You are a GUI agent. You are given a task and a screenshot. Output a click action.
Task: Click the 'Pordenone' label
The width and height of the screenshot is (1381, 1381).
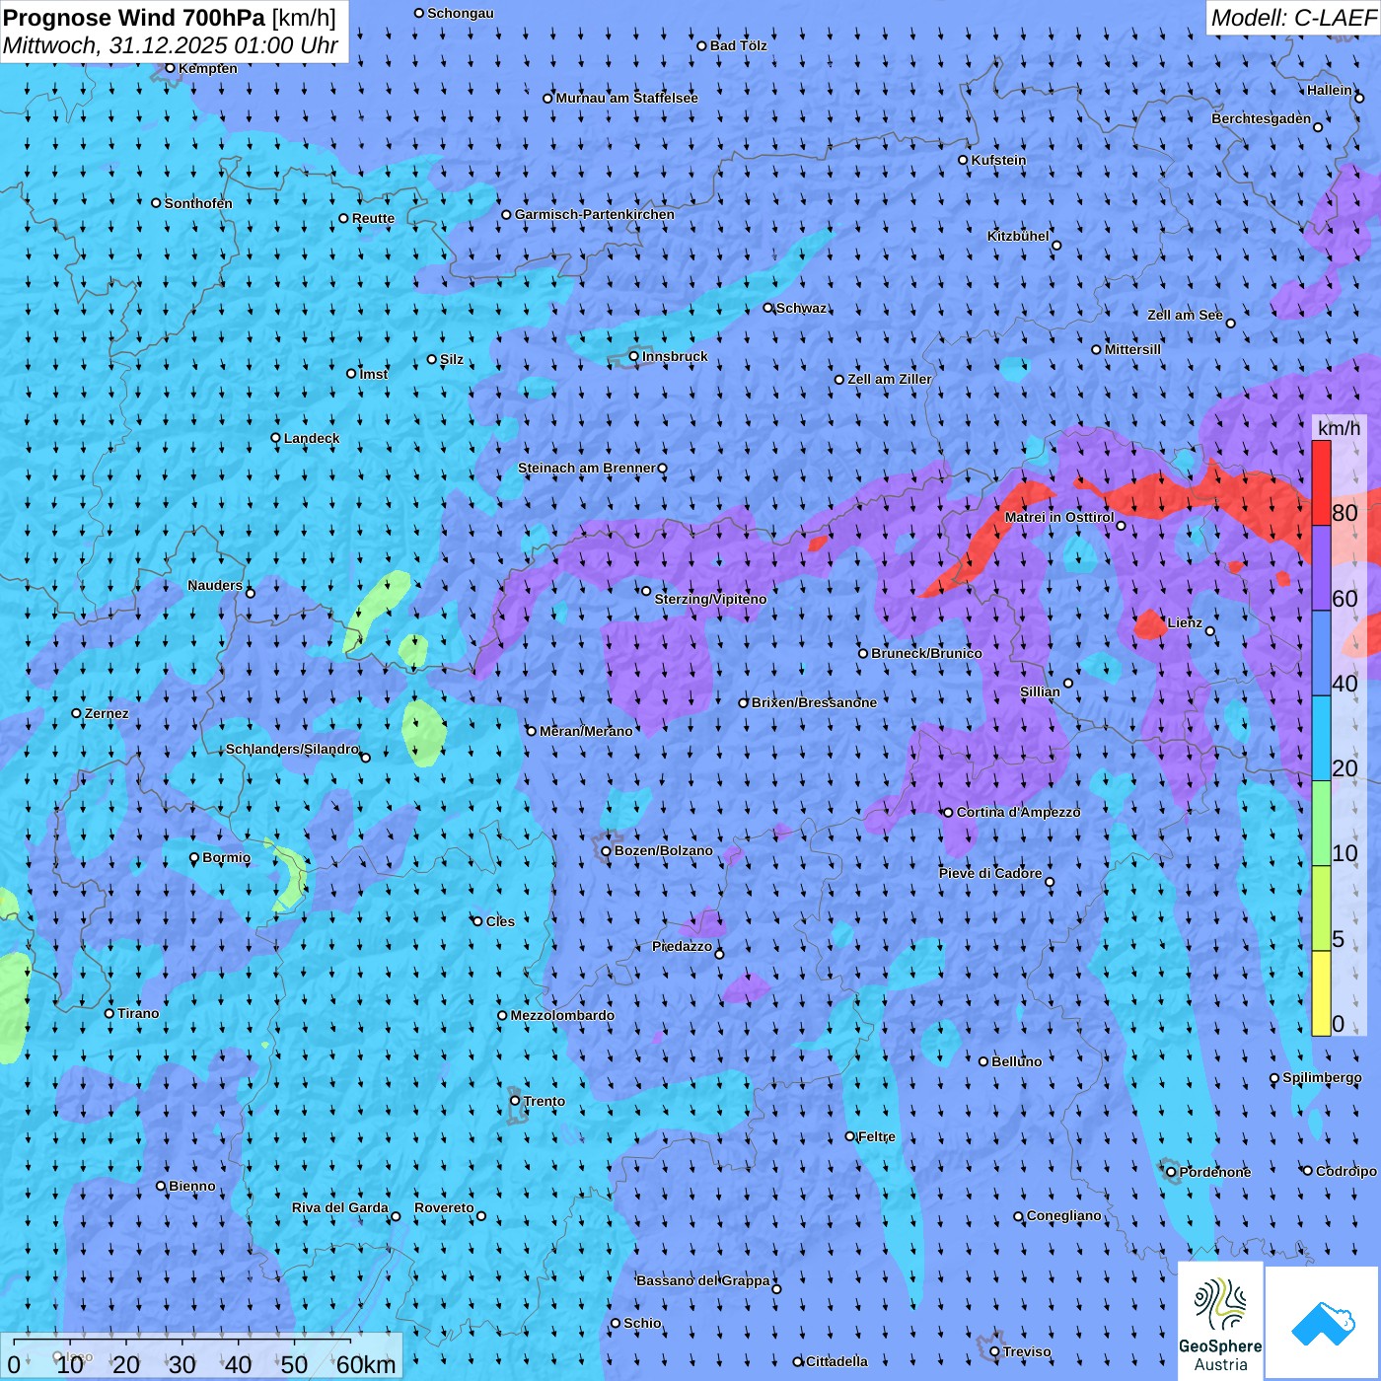1215,1172
